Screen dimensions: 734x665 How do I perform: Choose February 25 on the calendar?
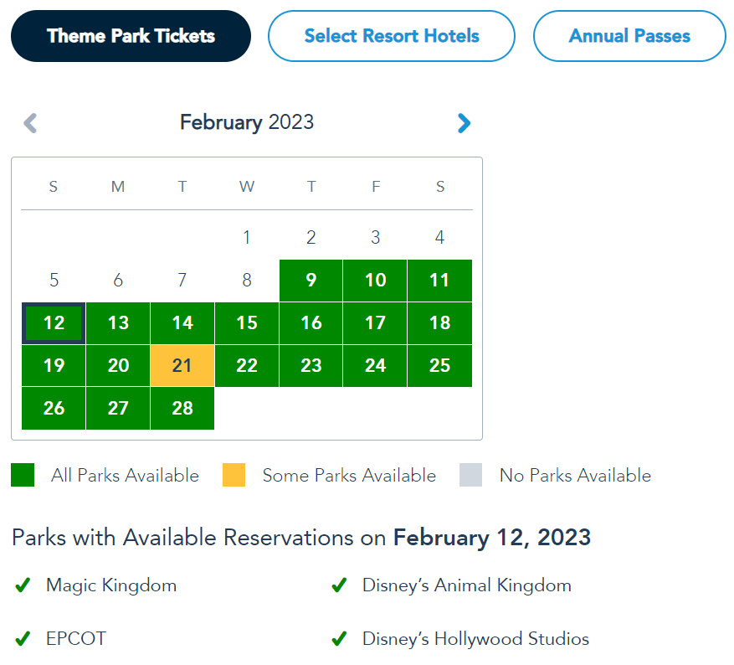[x=440, y=366]
